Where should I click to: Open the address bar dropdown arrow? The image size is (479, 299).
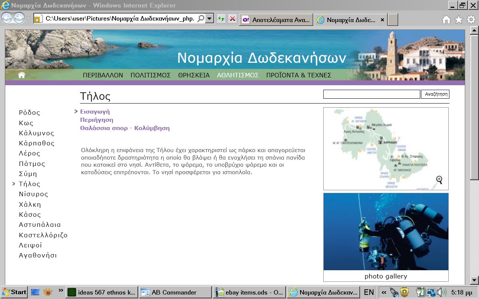tap(210, 19)
